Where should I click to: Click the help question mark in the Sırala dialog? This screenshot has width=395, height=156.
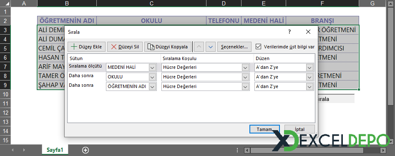point(289,32)
